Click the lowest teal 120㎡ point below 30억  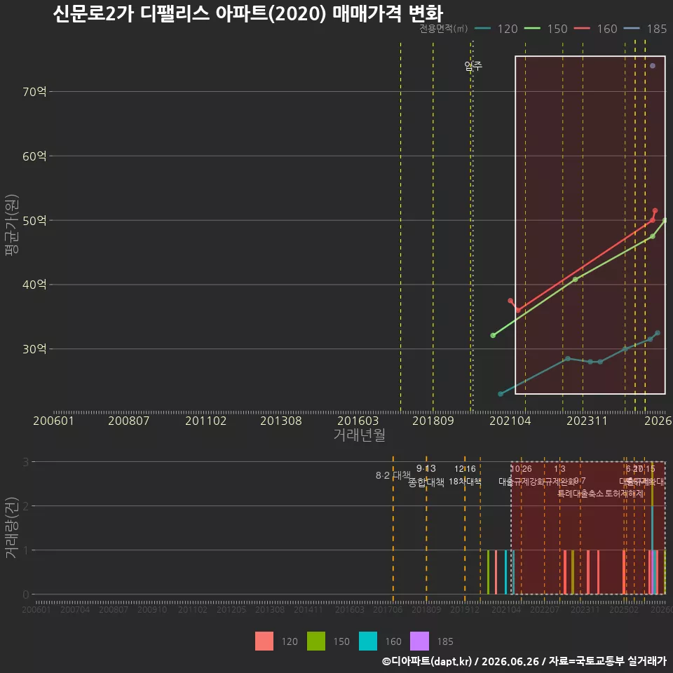click(x=501, y=393)
